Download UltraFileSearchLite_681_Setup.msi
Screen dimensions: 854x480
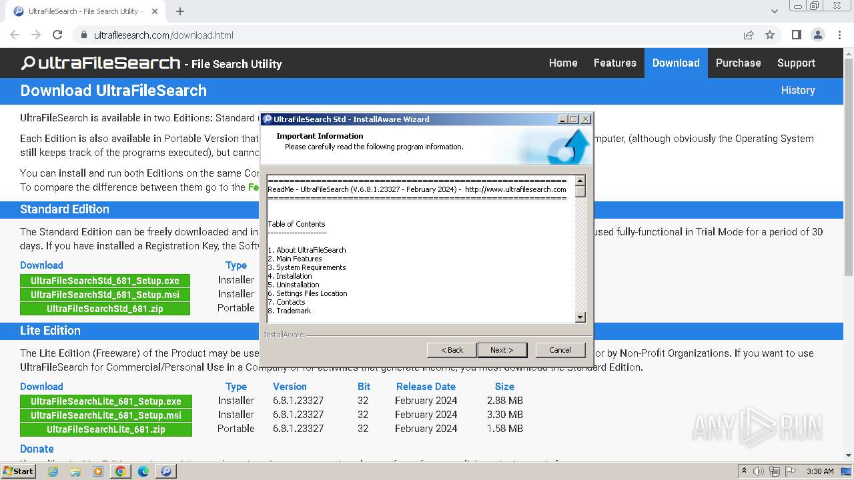click(x=106, y=415)
